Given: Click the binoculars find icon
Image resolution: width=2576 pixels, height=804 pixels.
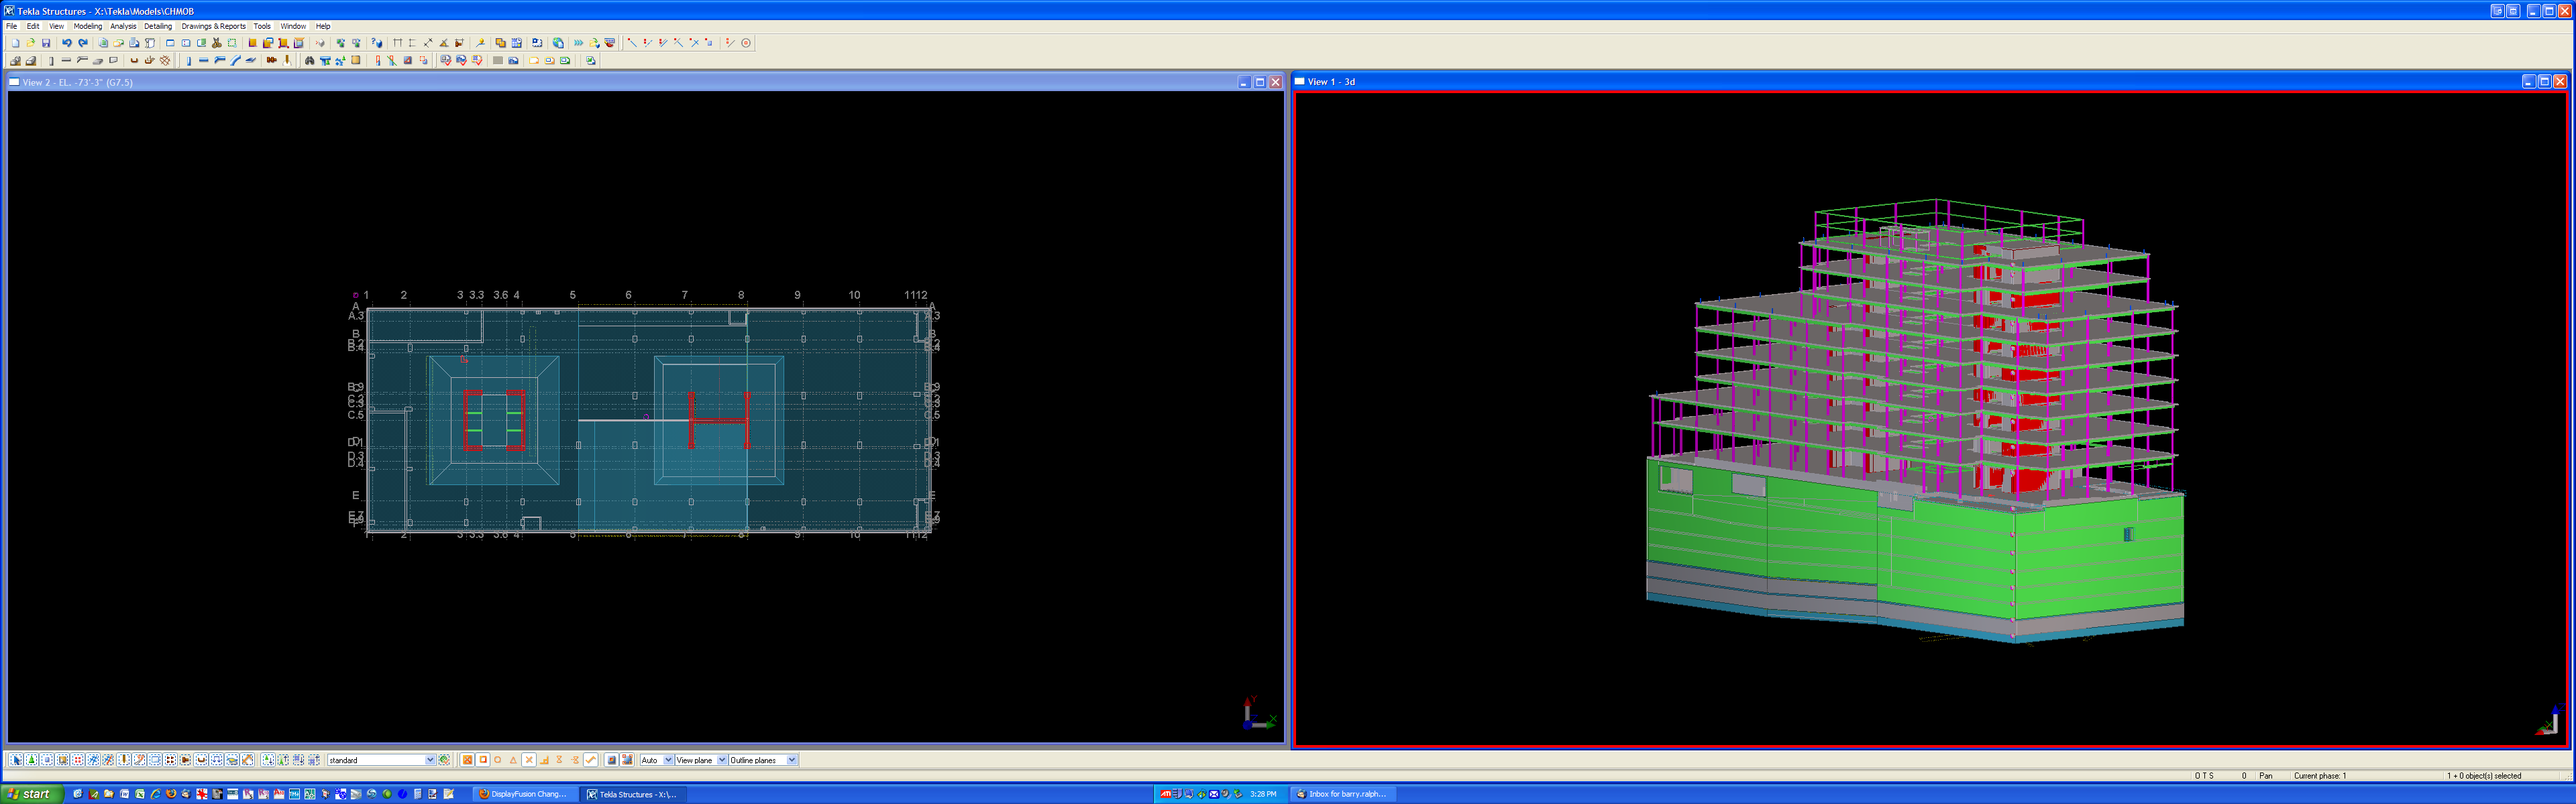Looking at the screenshot, I should [x=309, y=61].
